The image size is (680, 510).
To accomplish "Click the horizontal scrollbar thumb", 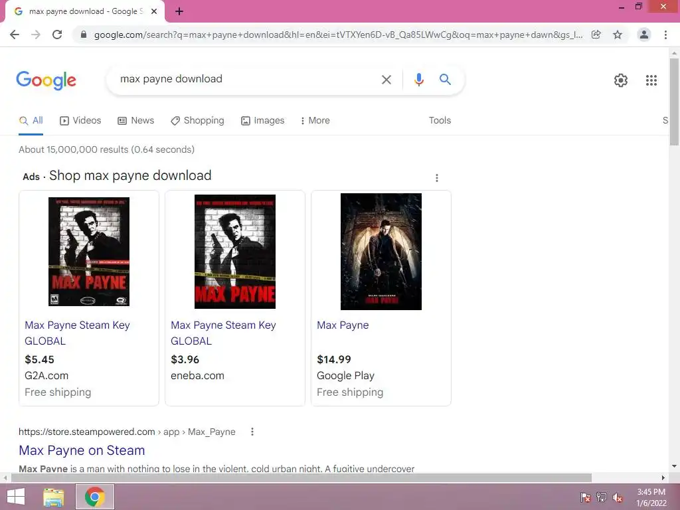I will pos(301,477).
